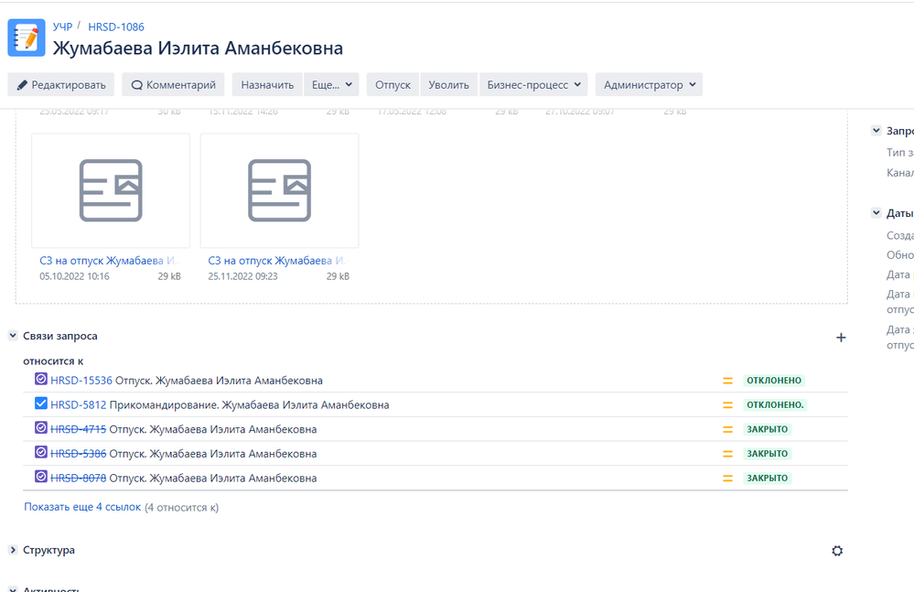Click the Отпуск workflow button
This screenshot has width=914, height=592.
392,84
